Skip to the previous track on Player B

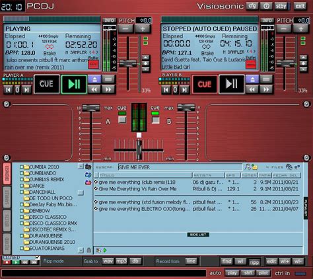(x=166, y=90)
